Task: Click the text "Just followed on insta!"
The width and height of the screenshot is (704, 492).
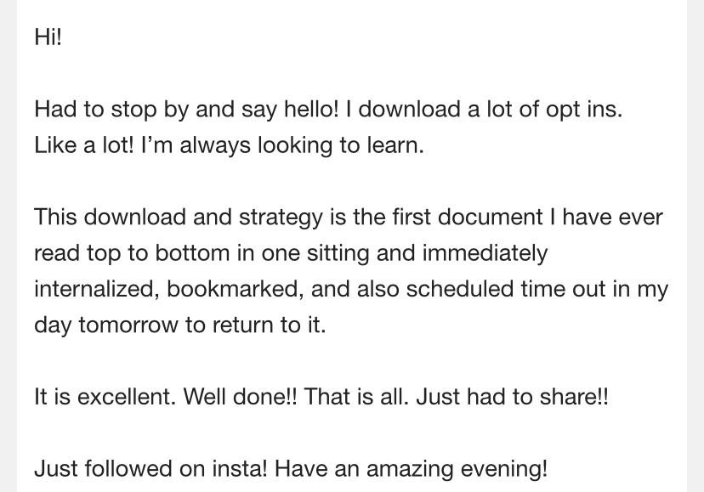Action: pyautogui.click(x=150, y=469)
